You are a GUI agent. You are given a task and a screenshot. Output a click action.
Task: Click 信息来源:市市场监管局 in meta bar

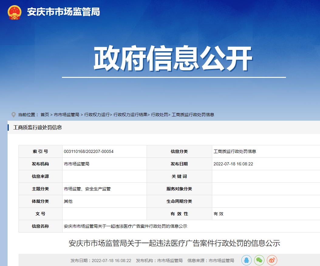click(x=211, y=261)
